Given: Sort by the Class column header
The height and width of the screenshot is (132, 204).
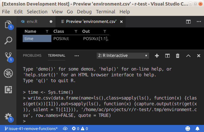Looking at the screenshot, I should (59, 31).
